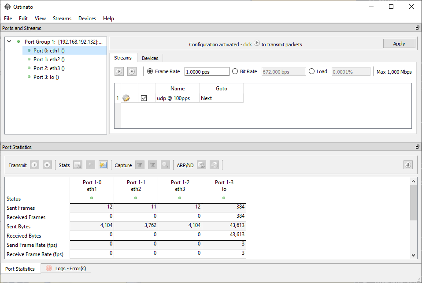Select Port 2: eth3 in port tree

(49, 68)
